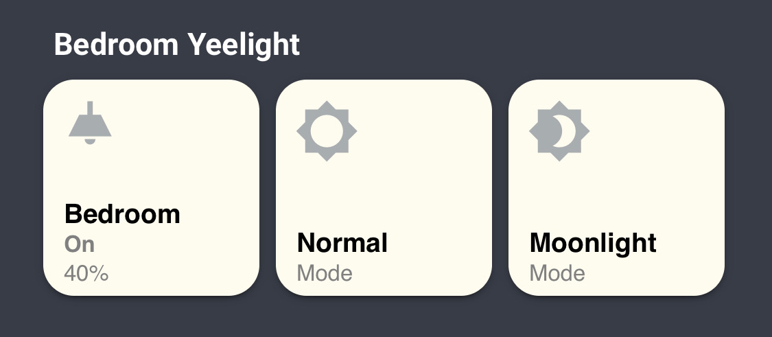Click "Mode" subtitle under Moonlight
Viewport: 772px width, 337px height.
[557, 274]
